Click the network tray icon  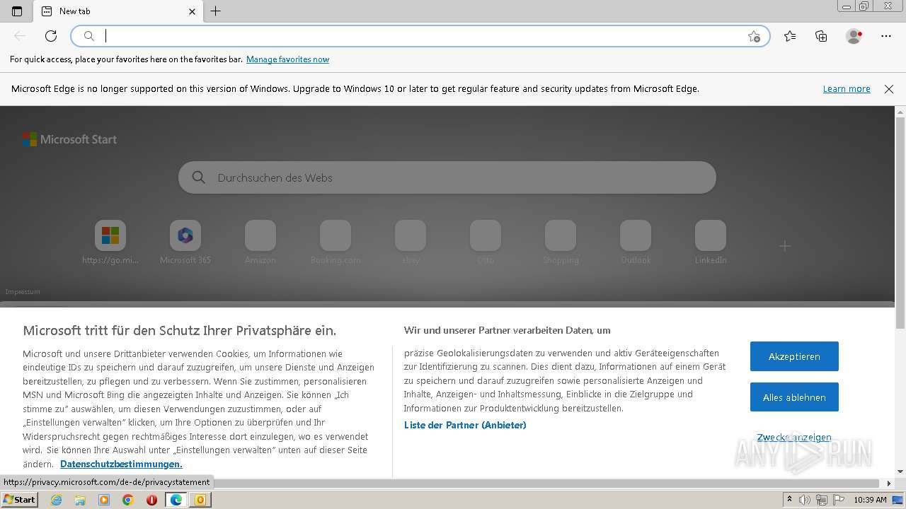pyautogui.click(x=822, y=500)
